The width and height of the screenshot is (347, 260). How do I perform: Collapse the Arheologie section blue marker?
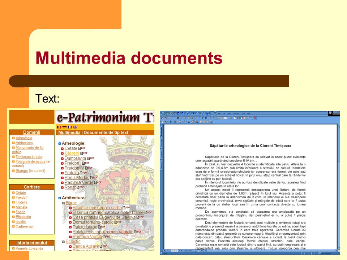60,143
